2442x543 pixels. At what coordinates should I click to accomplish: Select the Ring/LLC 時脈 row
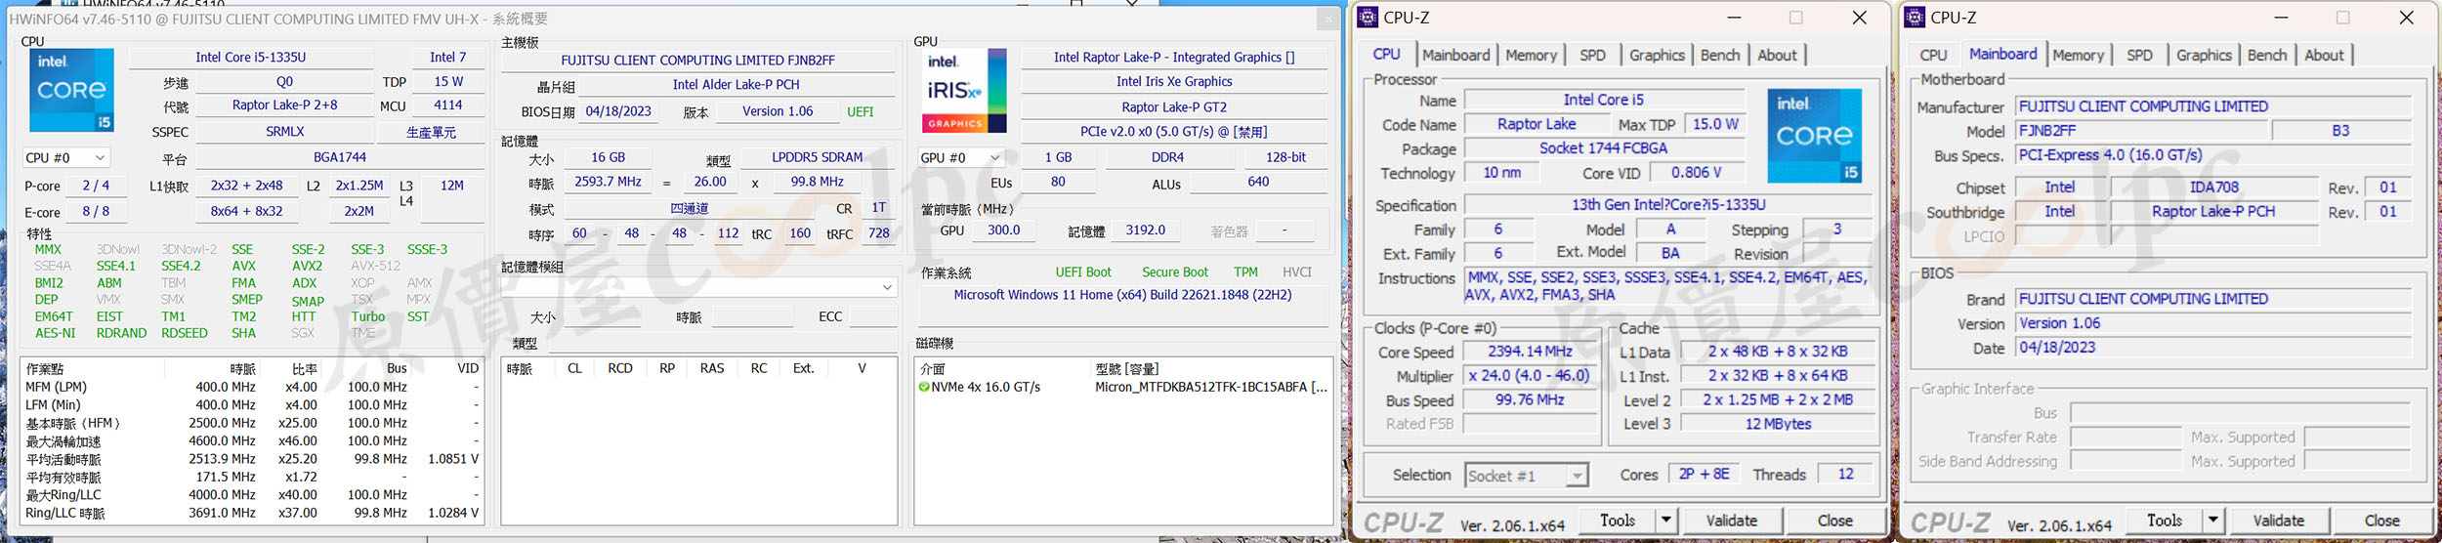(253, 513)
